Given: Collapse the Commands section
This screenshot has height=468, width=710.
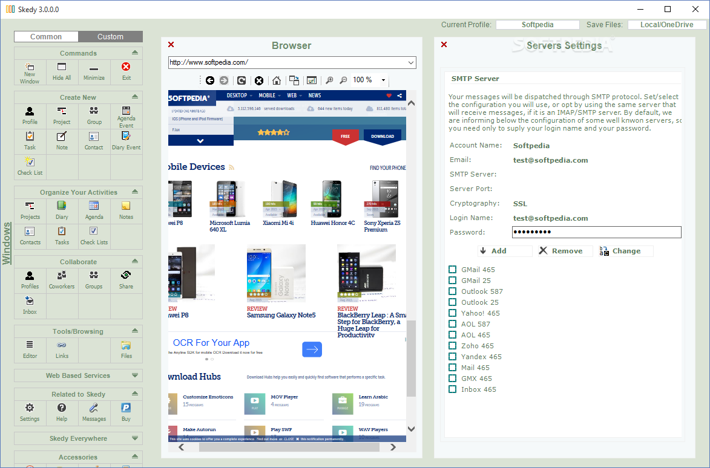Looking at the screenshot, I should tap(135, 53).
